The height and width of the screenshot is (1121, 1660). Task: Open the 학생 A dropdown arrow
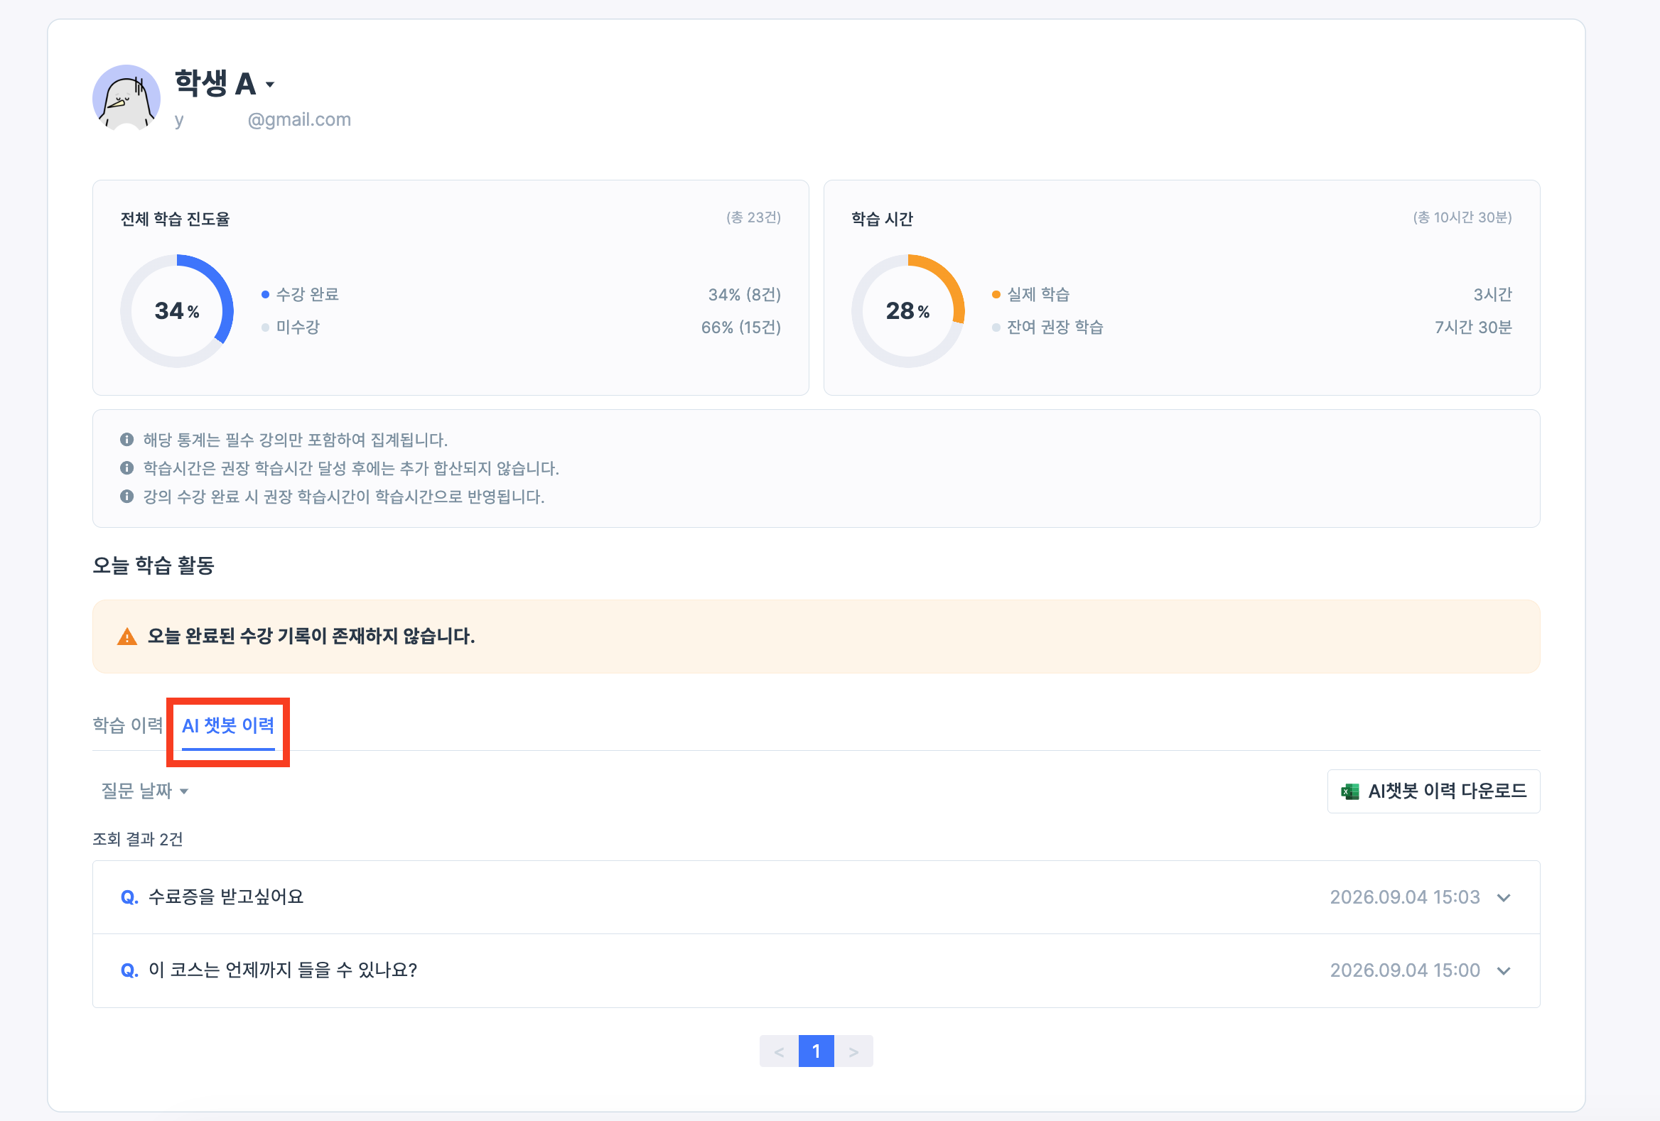(270, 85)
